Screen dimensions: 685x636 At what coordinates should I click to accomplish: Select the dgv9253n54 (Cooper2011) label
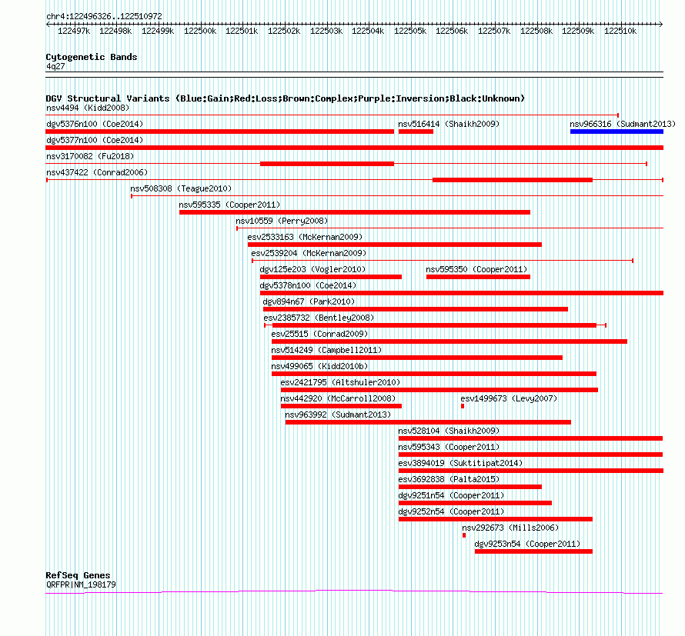coord(527,544)
